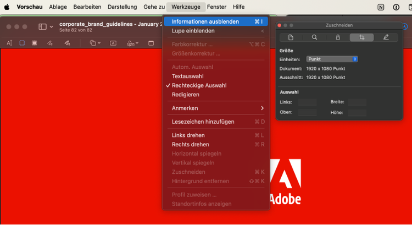Open the magnifier keywords tab in inspector
This screenshot has height=225, width=412.
(x=314, y=37)
